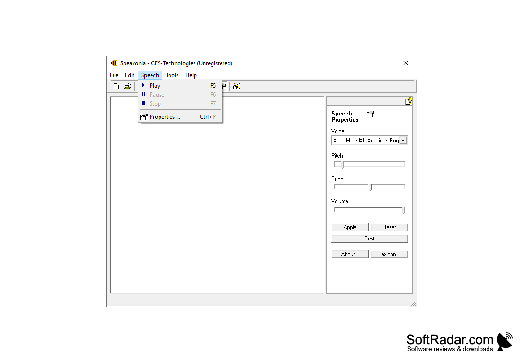This screenshot has width=524, height=364.
Task: Click the 'Speech Properties' panel heading
Action: pos(345,116)
